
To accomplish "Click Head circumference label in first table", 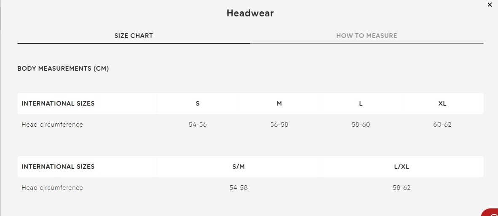I will [52, 125].
